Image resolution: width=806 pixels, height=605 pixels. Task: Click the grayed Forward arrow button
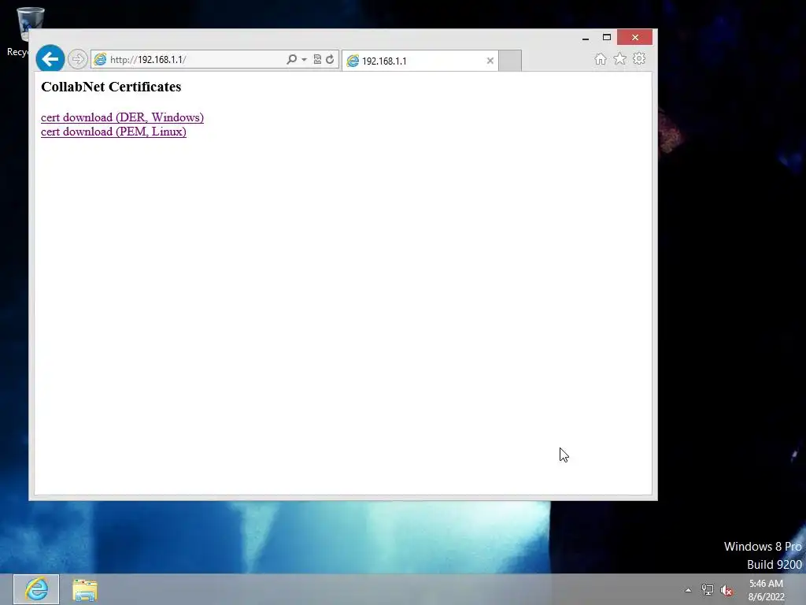point(78,59)
